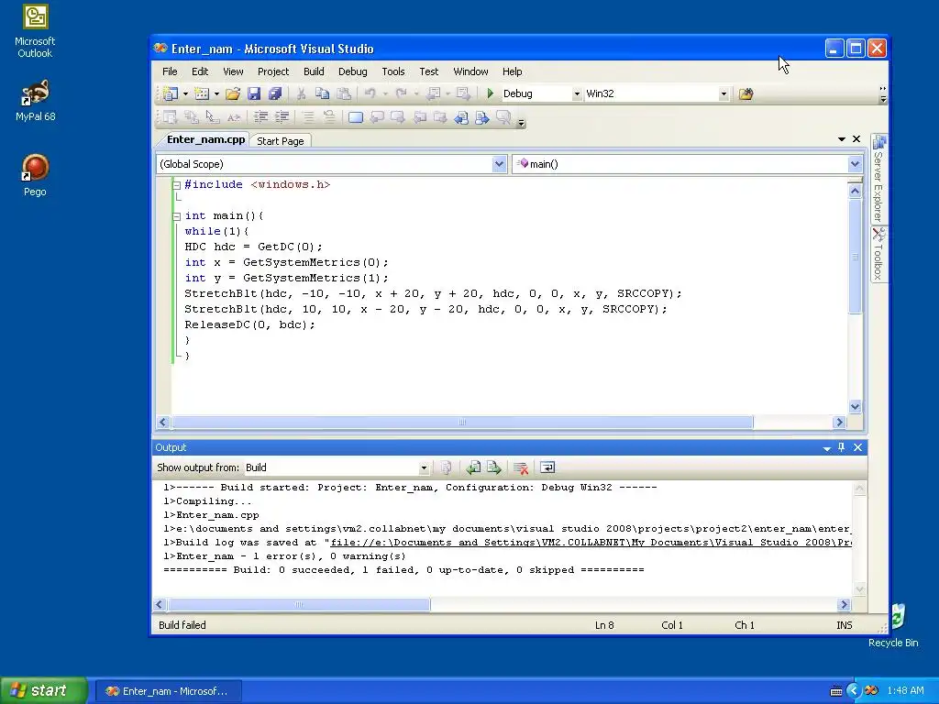Go to Previous Message in Output panel

coord(473,467)
